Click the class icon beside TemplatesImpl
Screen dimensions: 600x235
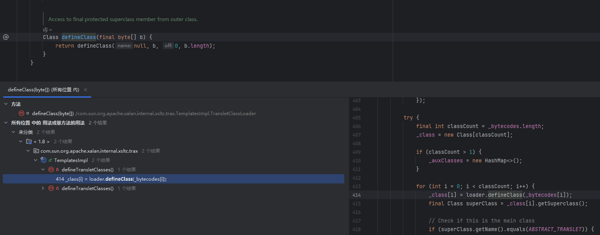[x=44, y=160]
